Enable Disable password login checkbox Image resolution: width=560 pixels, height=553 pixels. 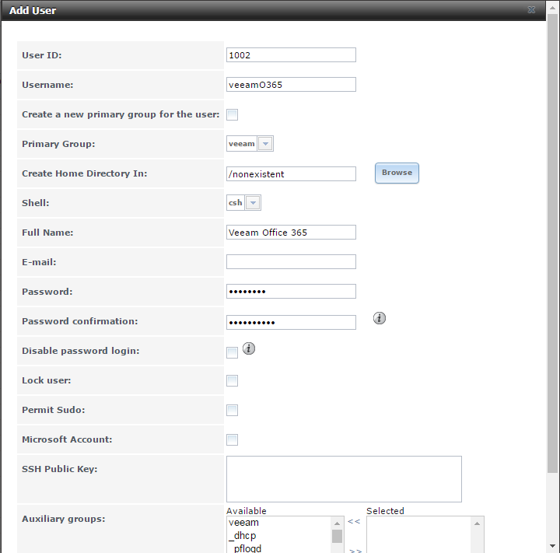pos(232,352)
